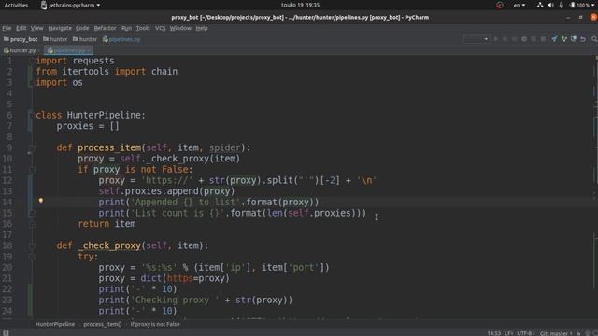This screenshot has width=598, height=336.
Task: Open network icon in system tray
Action: coord(540,5)
